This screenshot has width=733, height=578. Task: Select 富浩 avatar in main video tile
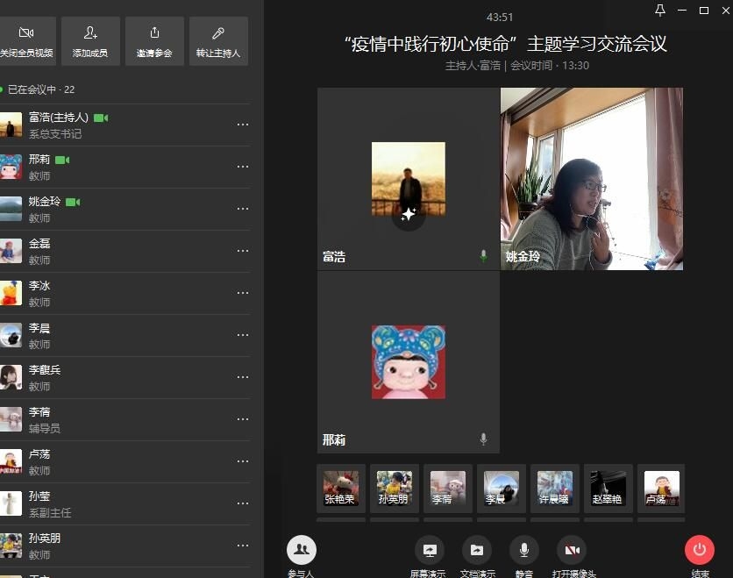coord(408,179)
